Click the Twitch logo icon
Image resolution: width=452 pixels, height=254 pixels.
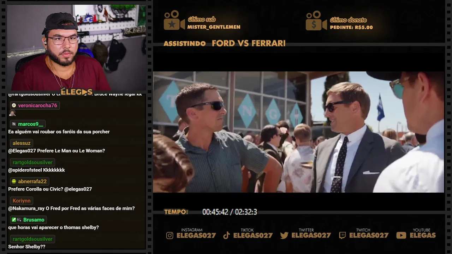coord(342,235)
